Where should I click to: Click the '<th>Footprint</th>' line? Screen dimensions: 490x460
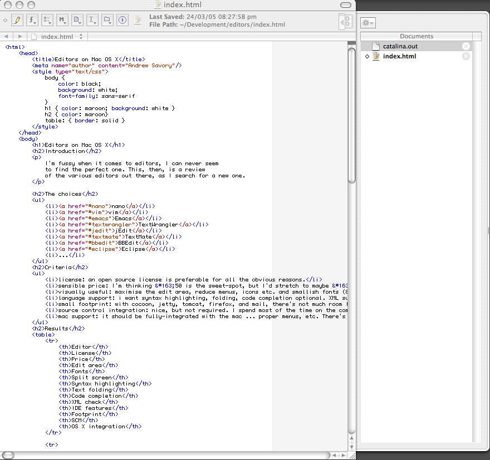point(89,414)
